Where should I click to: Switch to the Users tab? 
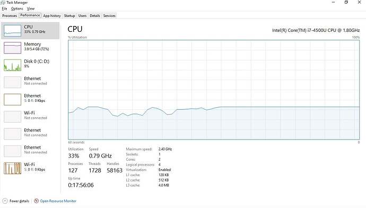[x=82, y=15]
